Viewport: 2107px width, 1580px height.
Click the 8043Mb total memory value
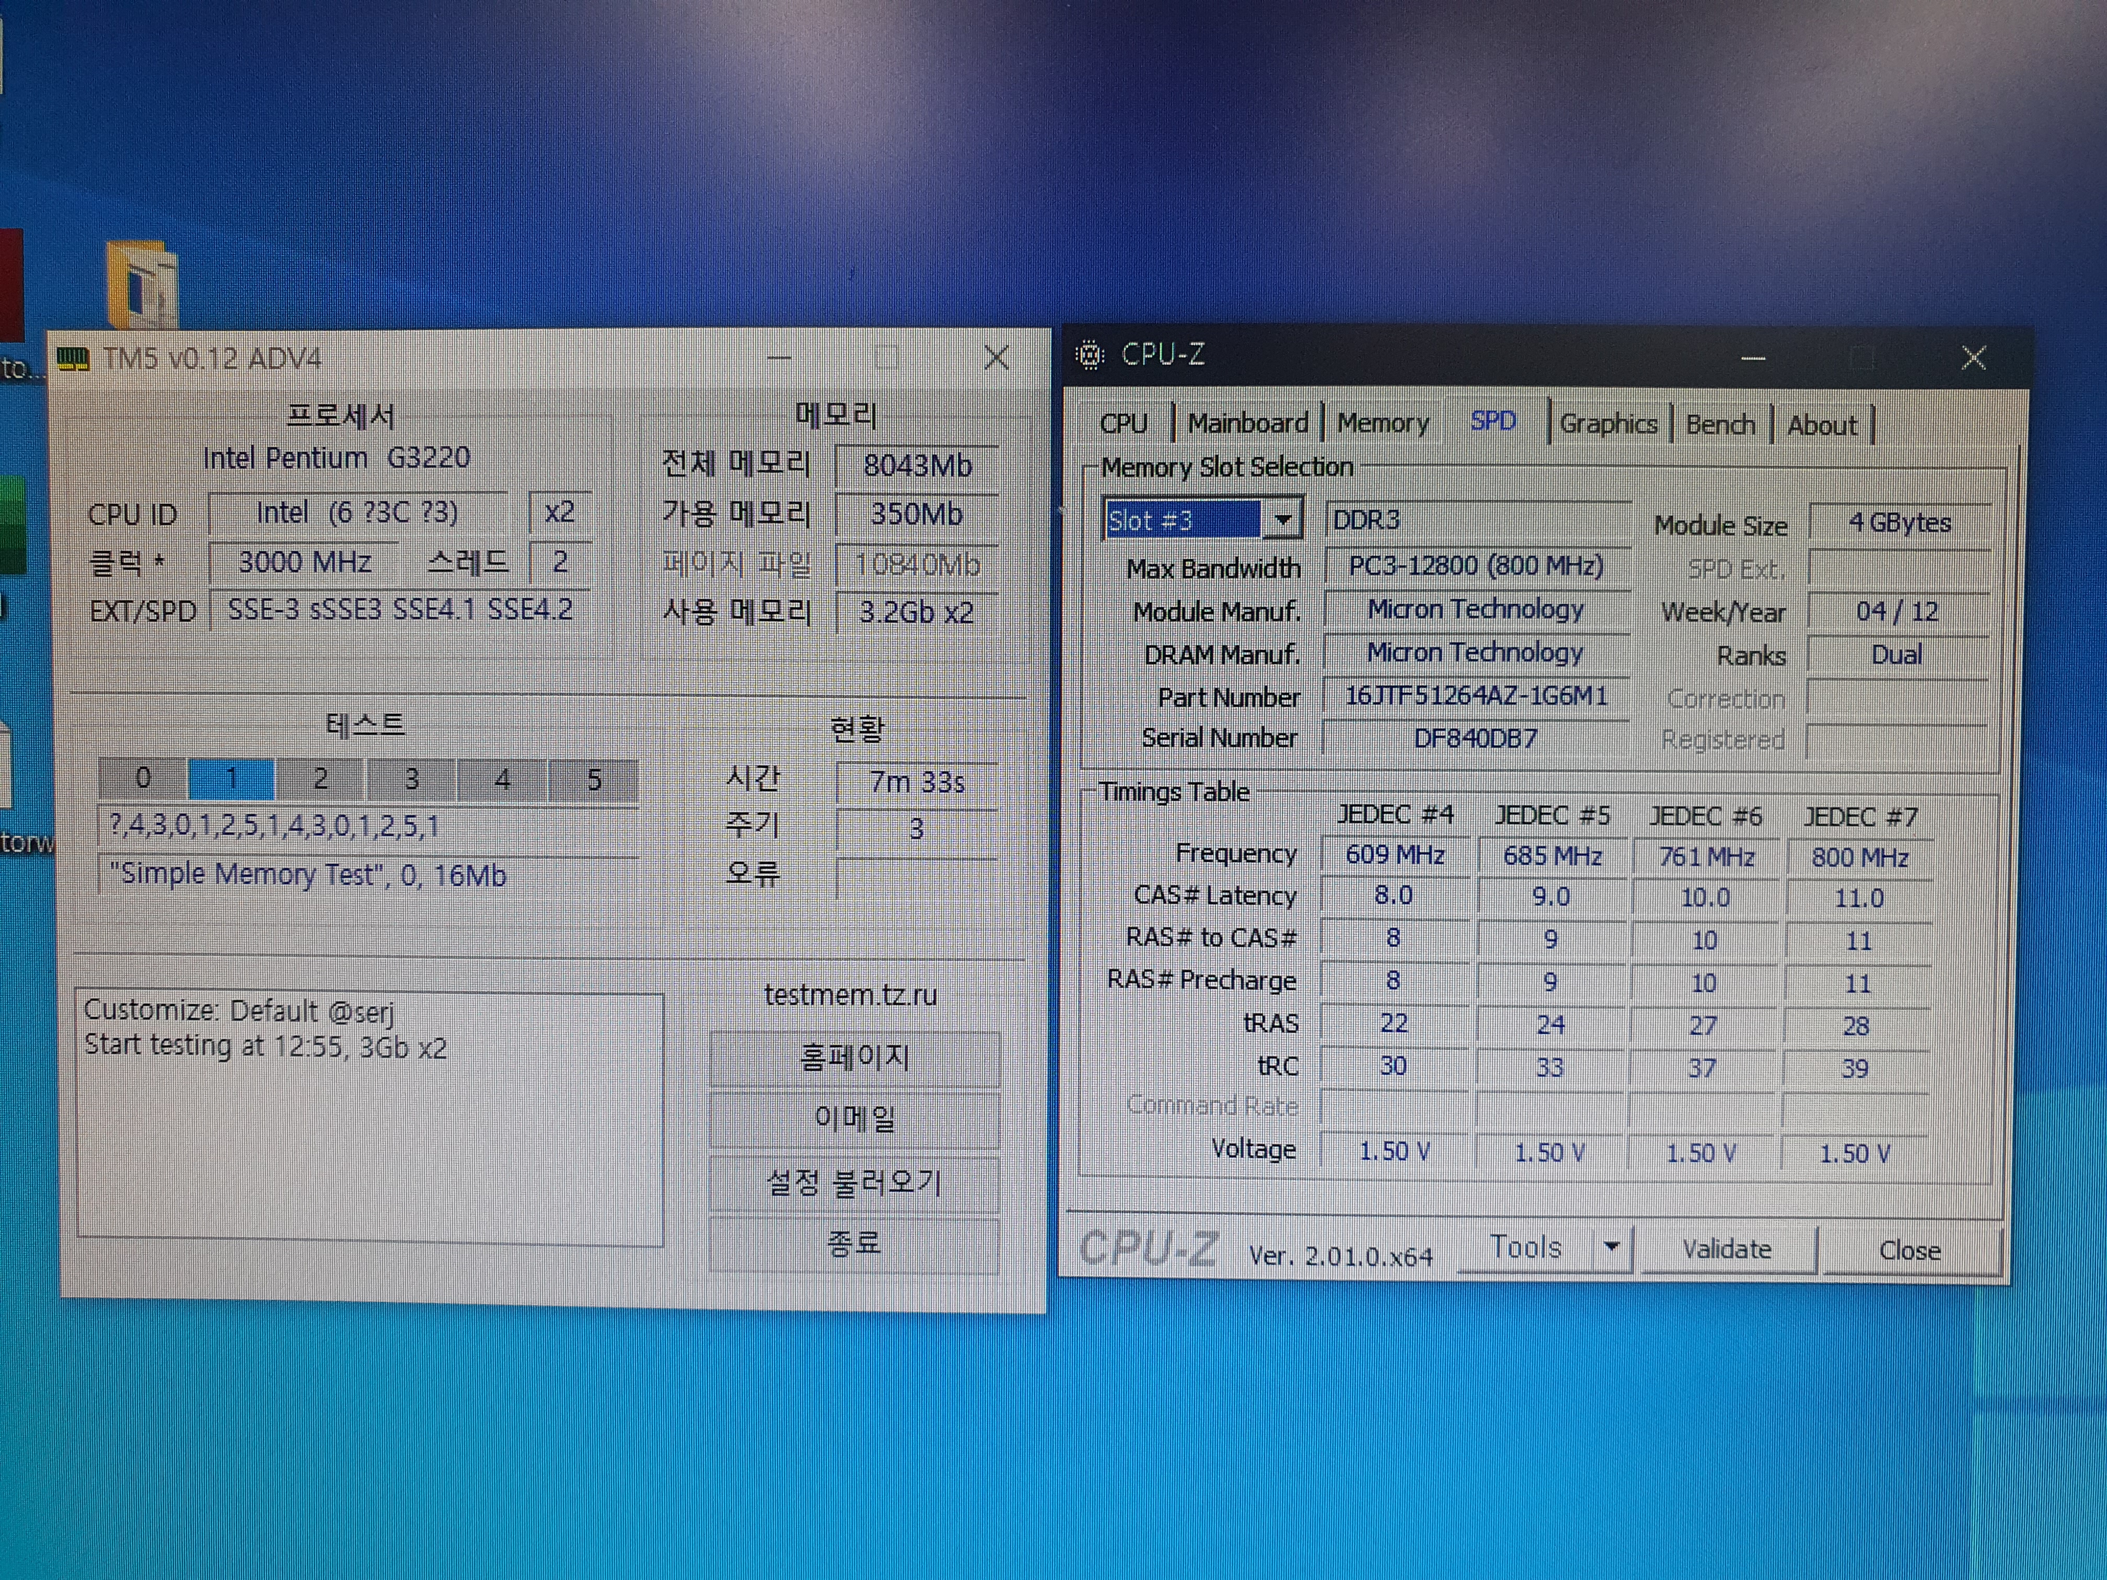917,466
